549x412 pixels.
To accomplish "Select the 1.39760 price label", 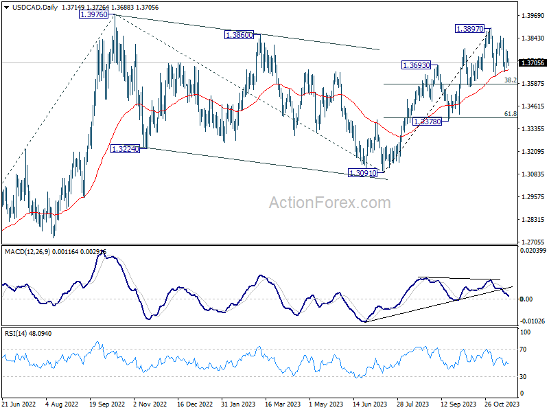I will tap(93, 14).
